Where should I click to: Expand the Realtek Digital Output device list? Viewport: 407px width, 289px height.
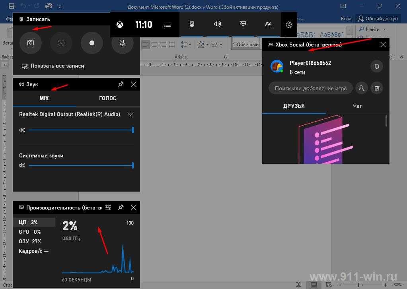click(130, 114)
